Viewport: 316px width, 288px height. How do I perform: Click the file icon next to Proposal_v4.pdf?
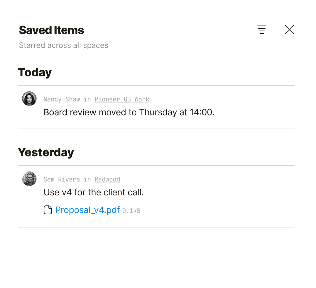pyautogui.click(x=48, y=210)
